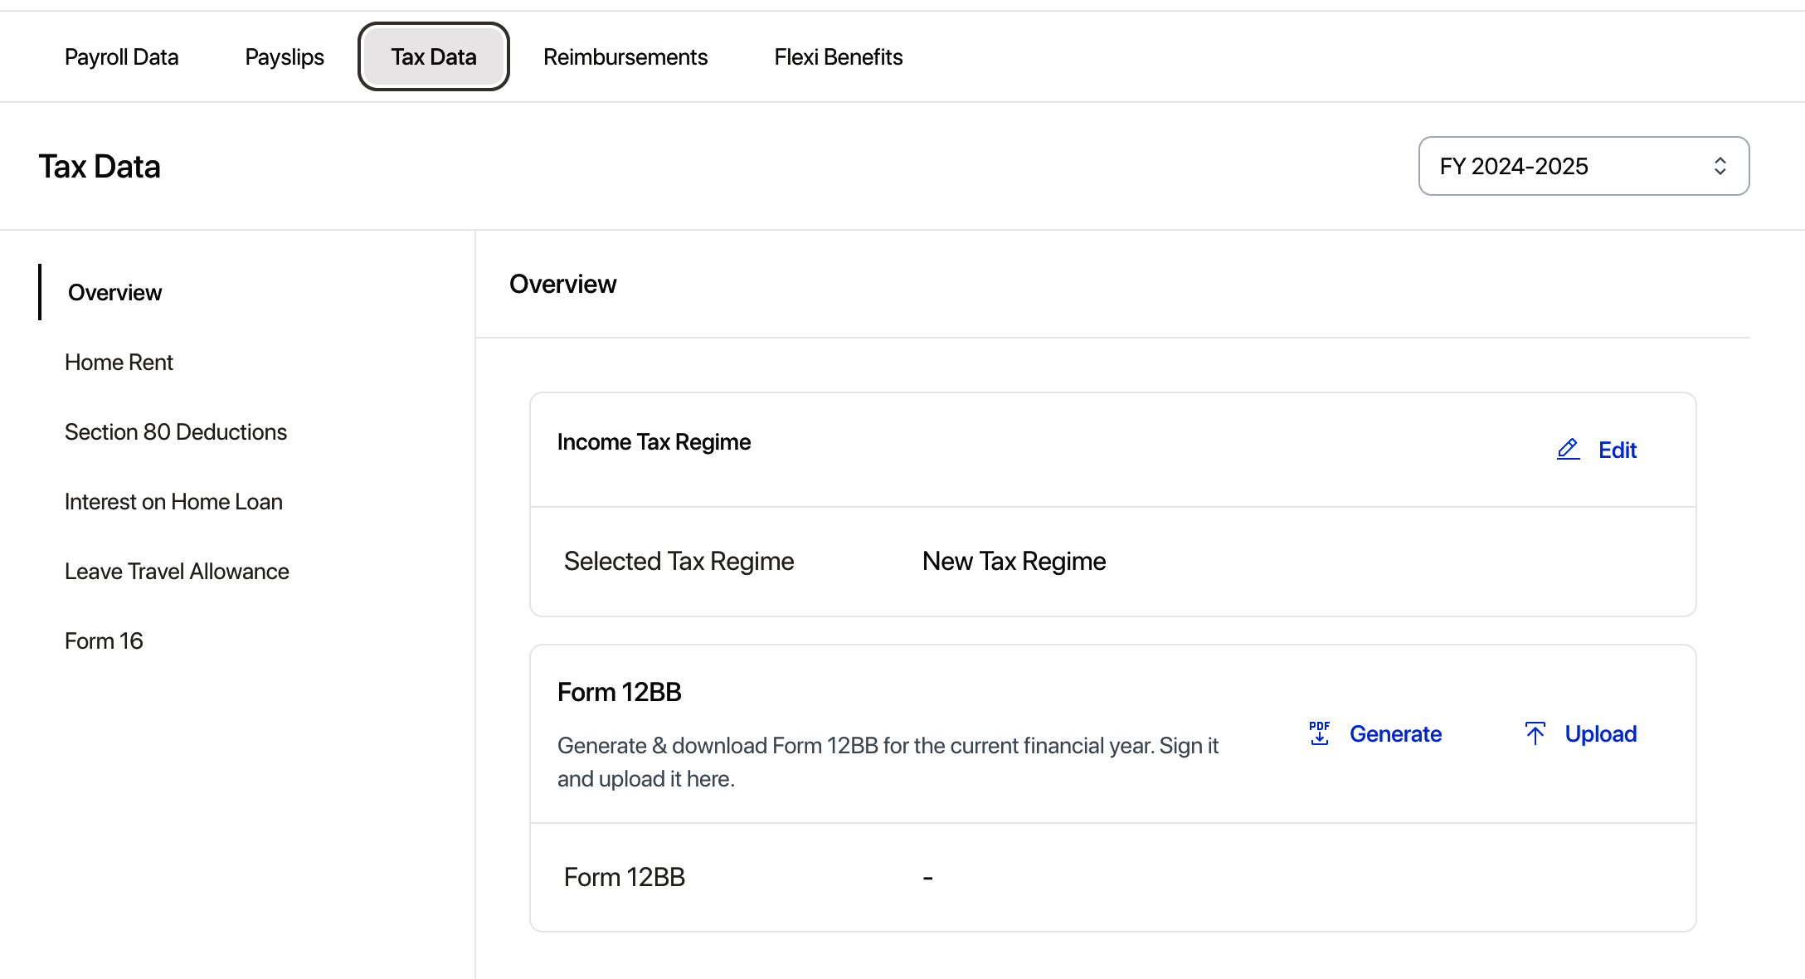Click the financial year selector chevrons

click(1720, 166)
